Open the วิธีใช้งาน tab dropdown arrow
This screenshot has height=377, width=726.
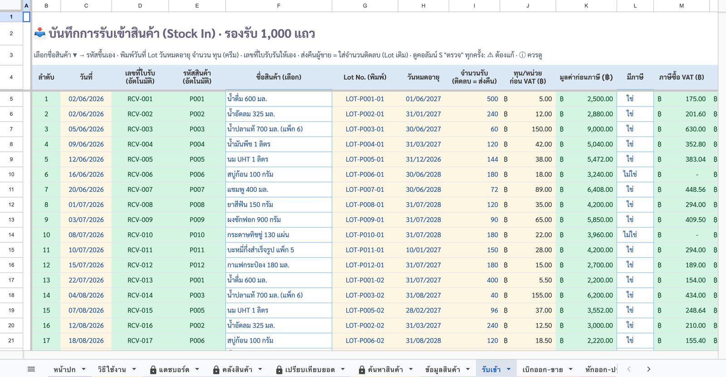click(134, 369)
